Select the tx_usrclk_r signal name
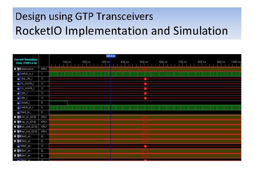Viewport: 254px width, 191px height. pyautogui.click(x=28, y=83)
